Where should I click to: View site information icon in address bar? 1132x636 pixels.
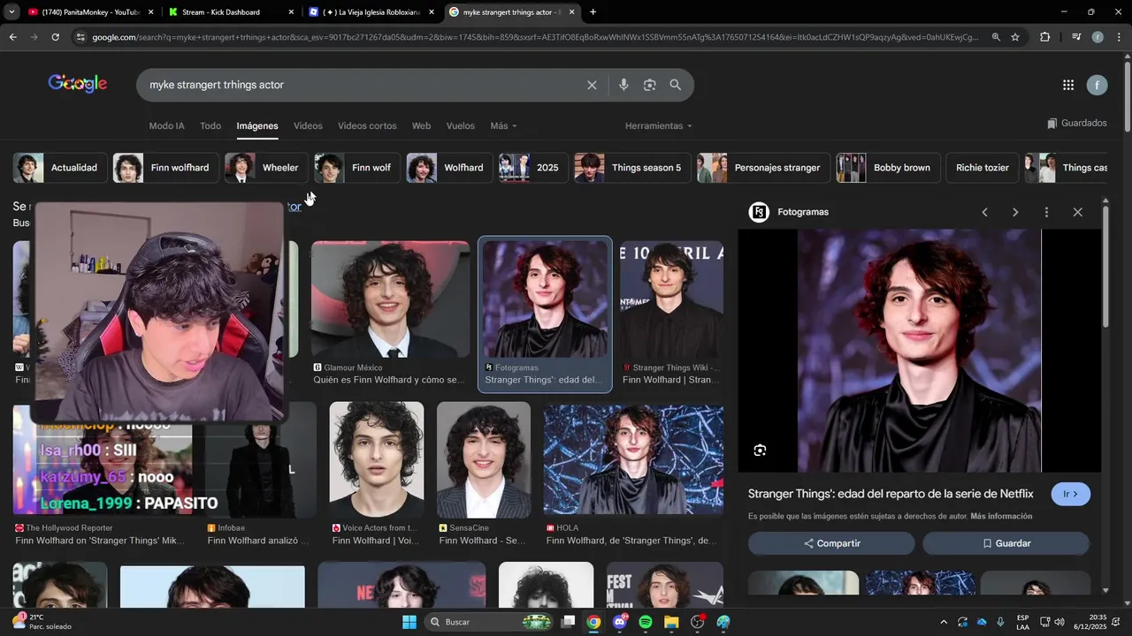click(x=80, y=37)
